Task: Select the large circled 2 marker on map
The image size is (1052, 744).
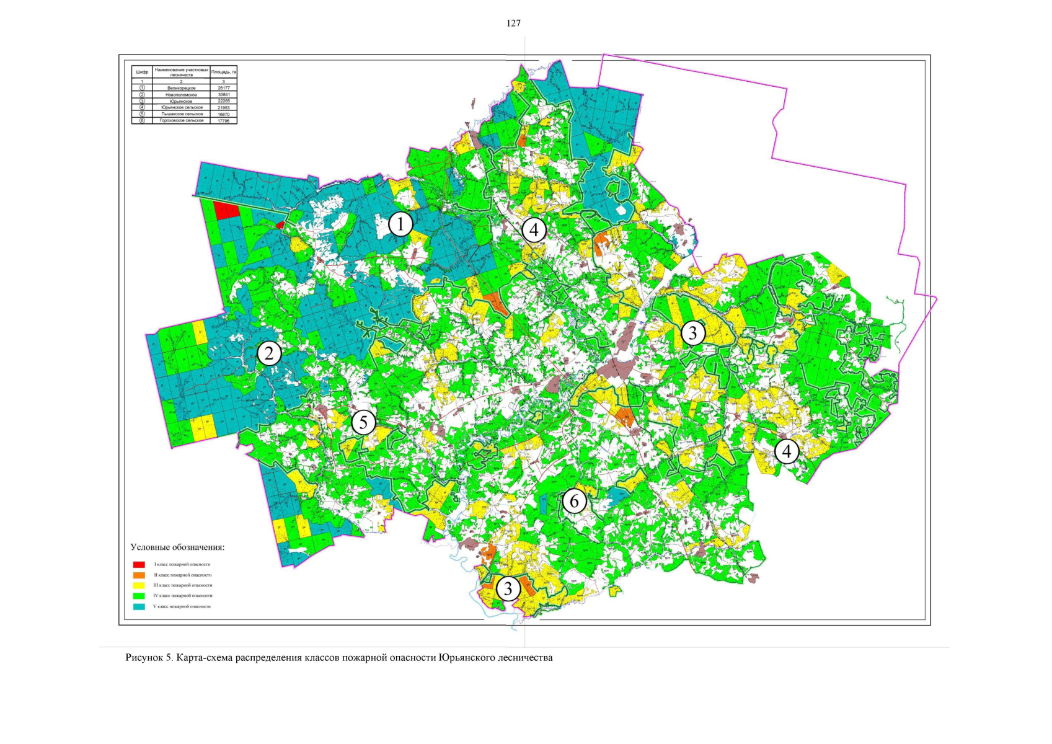Action: click(x=269, y=353)
